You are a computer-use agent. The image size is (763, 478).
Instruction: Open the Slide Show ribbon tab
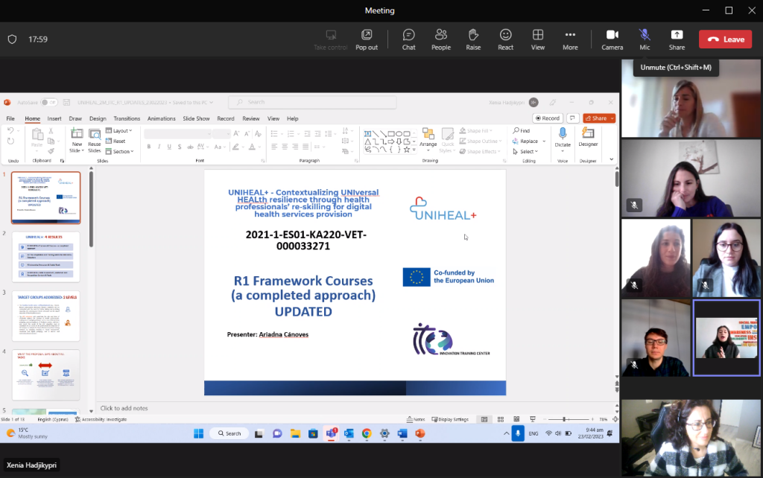pos(196,118)
